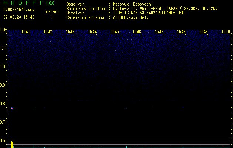233x148 pixels.
Task: Click the 1546 time marker
Action: pyautogui.click(x=137, y=32)
